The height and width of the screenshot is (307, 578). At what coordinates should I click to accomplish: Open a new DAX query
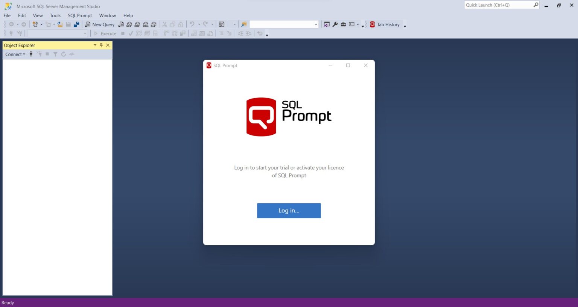(x=154, y=24)
